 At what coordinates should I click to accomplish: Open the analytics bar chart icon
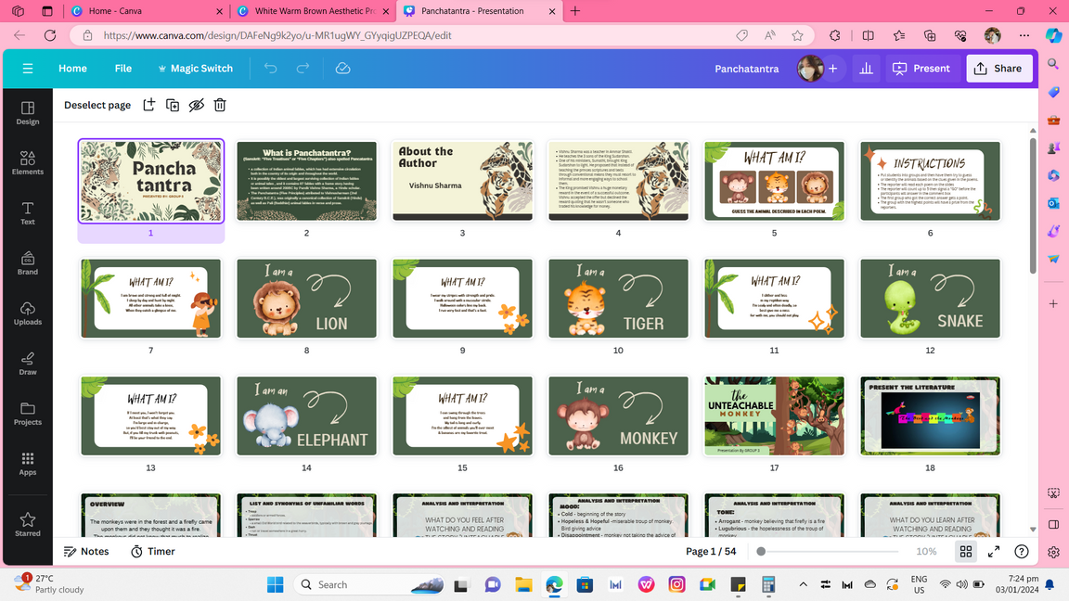click(x=866, y=69)
